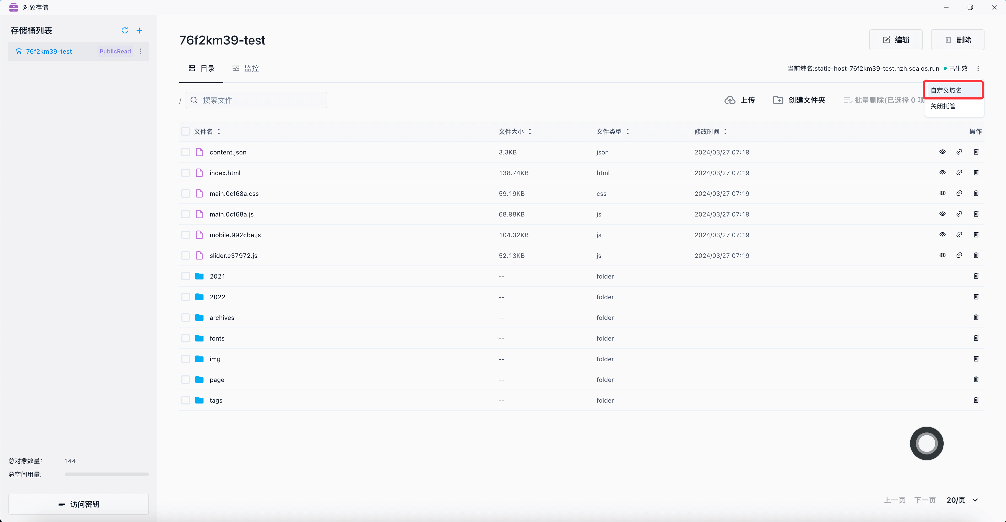
Task: Check the content.json row checkbox
Action: pos(186,152)
